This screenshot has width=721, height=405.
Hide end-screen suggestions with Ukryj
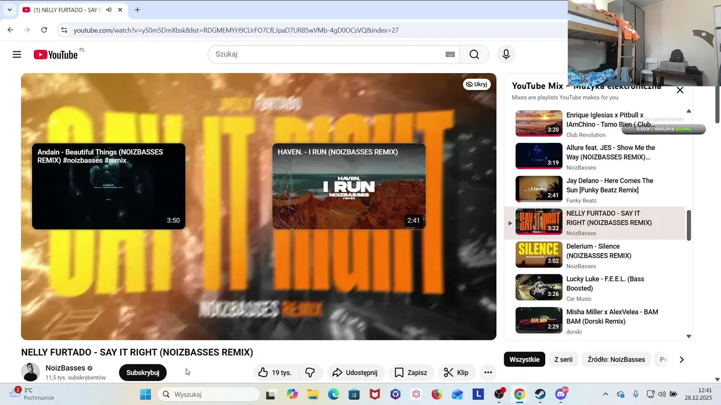tap(477, 84)
